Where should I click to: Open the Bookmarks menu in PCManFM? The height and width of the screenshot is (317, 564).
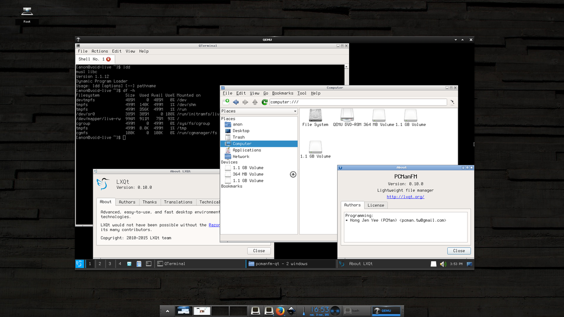click(x=283, y=94)
